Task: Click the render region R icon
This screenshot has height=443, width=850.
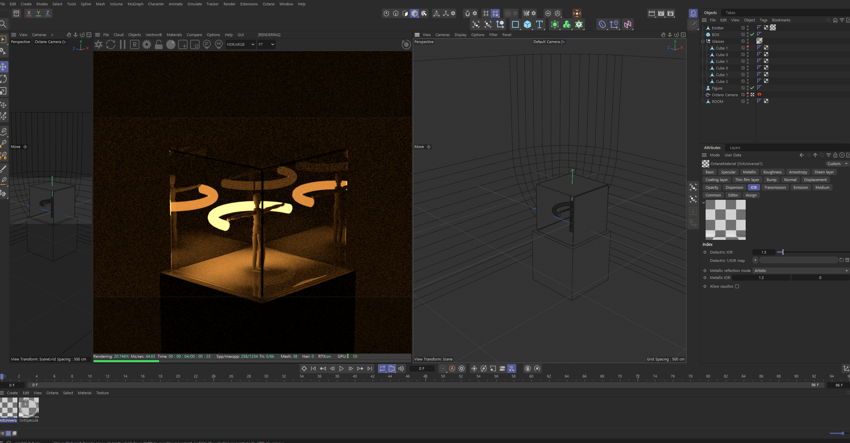Action: pos(134,44)
